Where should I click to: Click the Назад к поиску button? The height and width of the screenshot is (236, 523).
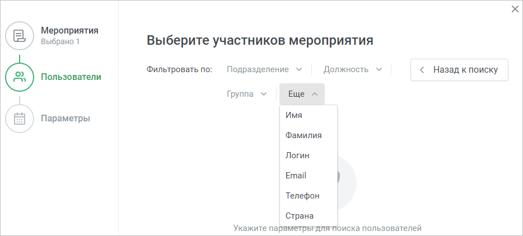pyautogui.click(x=459, y=70)
